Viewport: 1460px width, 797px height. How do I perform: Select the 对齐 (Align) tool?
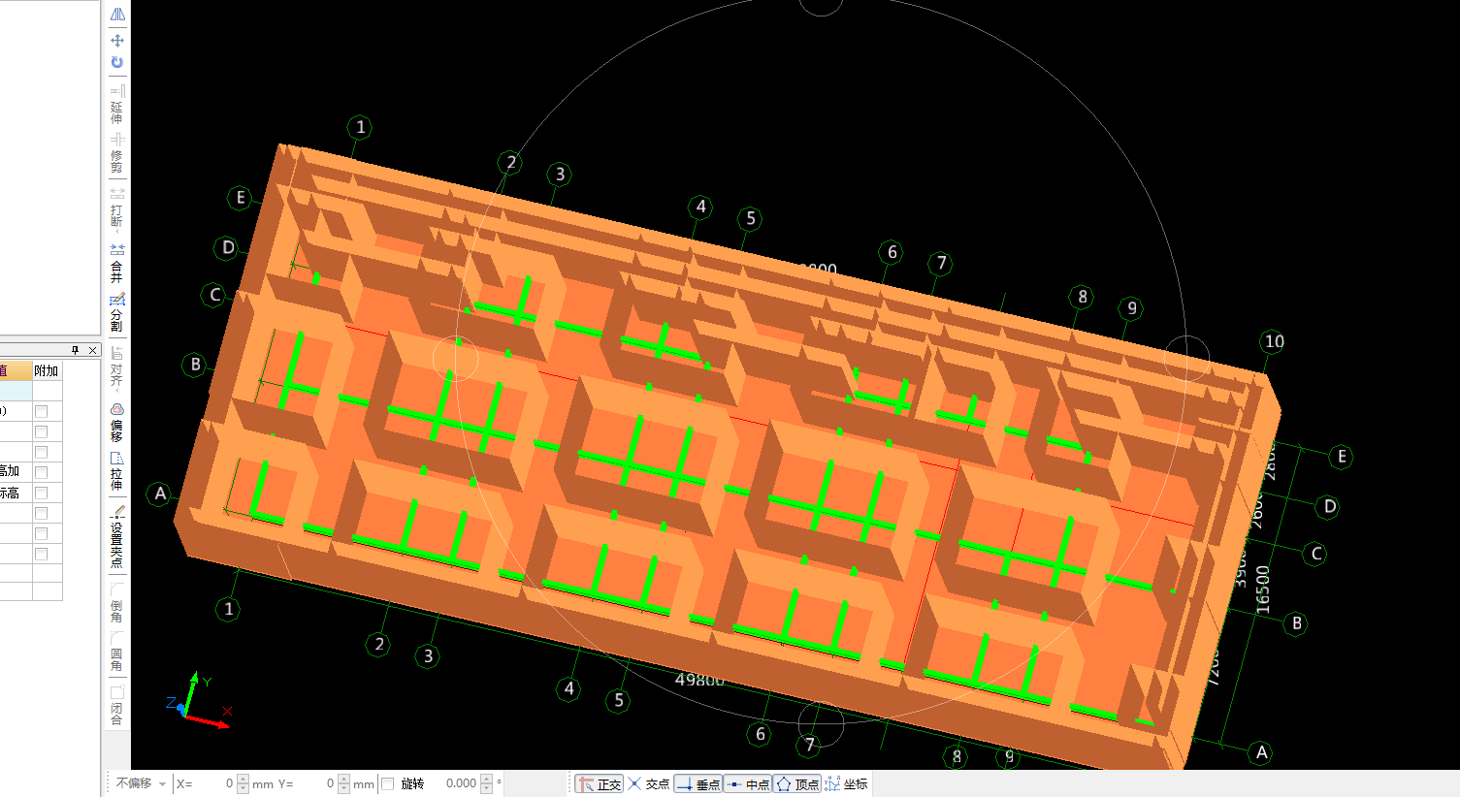point(117,367)
